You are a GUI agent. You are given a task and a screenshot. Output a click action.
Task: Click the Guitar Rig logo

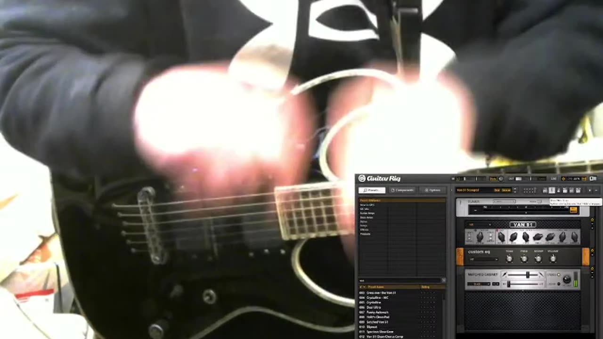[x=380, y=178]
